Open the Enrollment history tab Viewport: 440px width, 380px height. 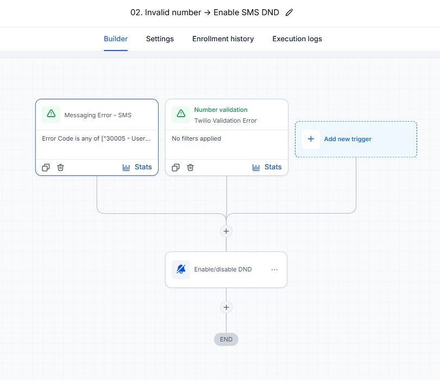coord(223,39)
